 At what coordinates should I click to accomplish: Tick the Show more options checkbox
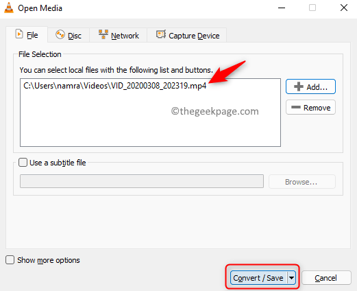(x=10, y=260)
